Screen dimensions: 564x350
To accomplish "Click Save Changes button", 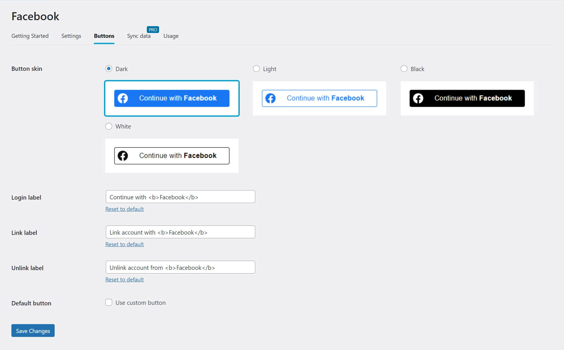I will 33,331.
